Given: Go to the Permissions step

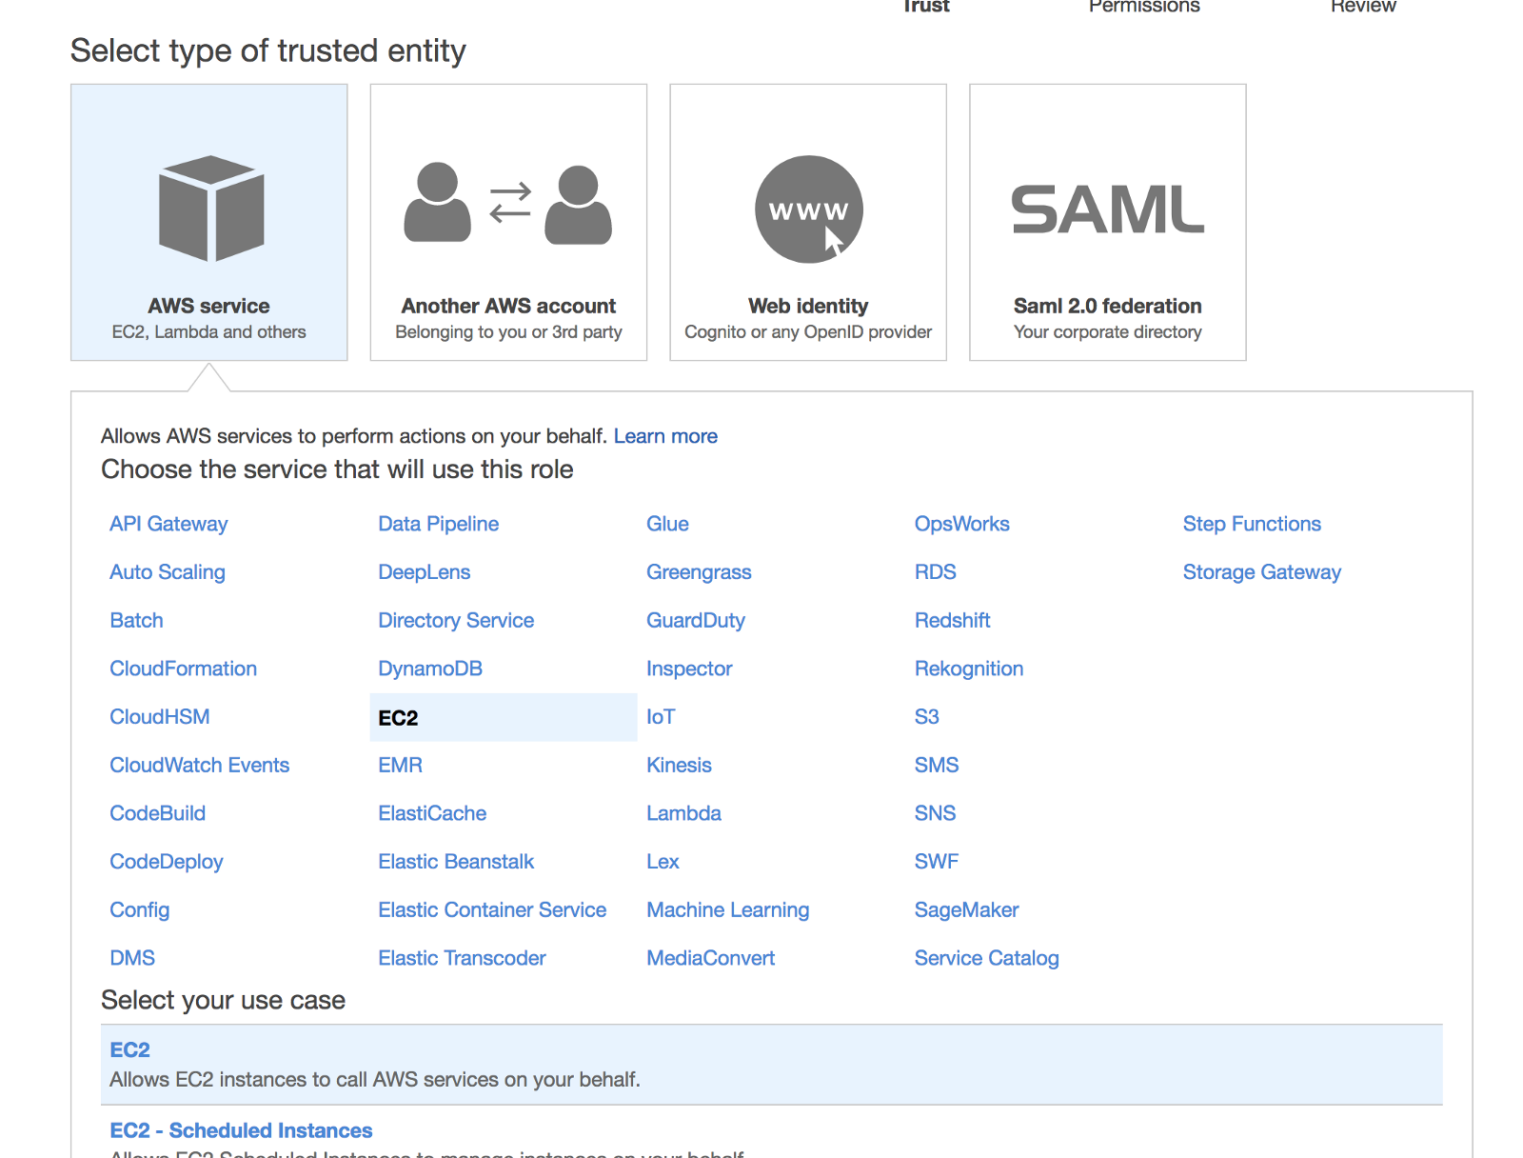Looking at the screenshot, I should pyautogui.click(x=1144, y=7).
